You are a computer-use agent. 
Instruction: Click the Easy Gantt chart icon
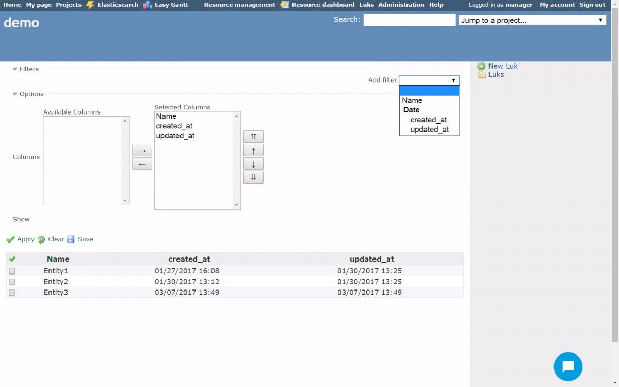148,5
